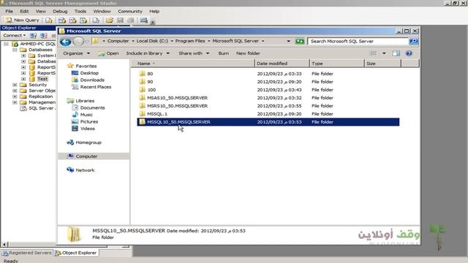
Task: Click the Connect Object Explorer icon
Action: tap(33, 36)
